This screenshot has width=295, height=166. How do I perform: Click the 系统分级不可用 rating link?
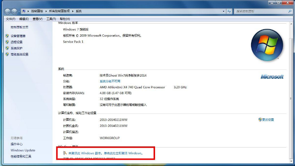point(110,81)
